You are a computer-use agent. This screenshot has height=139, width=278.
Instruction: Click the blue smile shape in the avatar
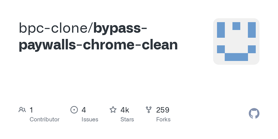point(236,57)
